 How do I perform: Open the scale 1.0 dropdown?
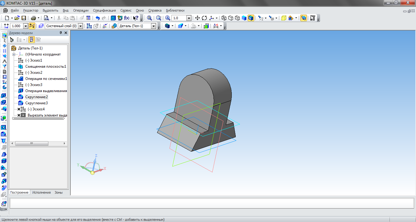click(x=189, y=18)
